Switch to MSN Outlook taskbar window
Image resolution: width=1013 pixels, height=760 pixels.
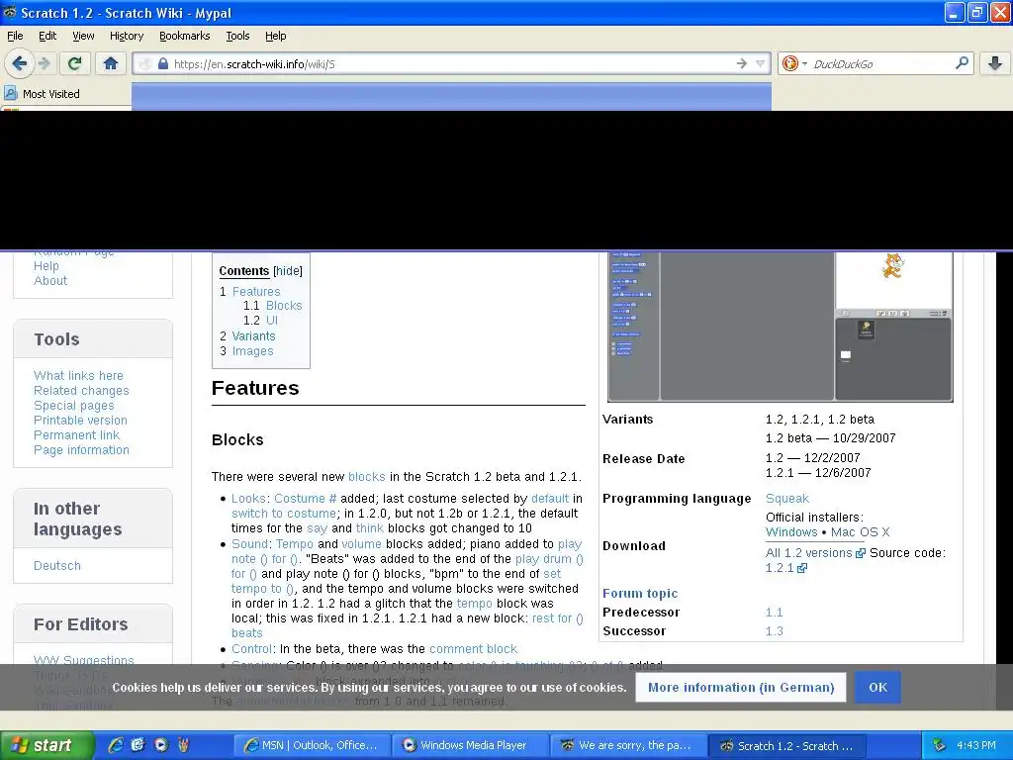coord(313,745)
